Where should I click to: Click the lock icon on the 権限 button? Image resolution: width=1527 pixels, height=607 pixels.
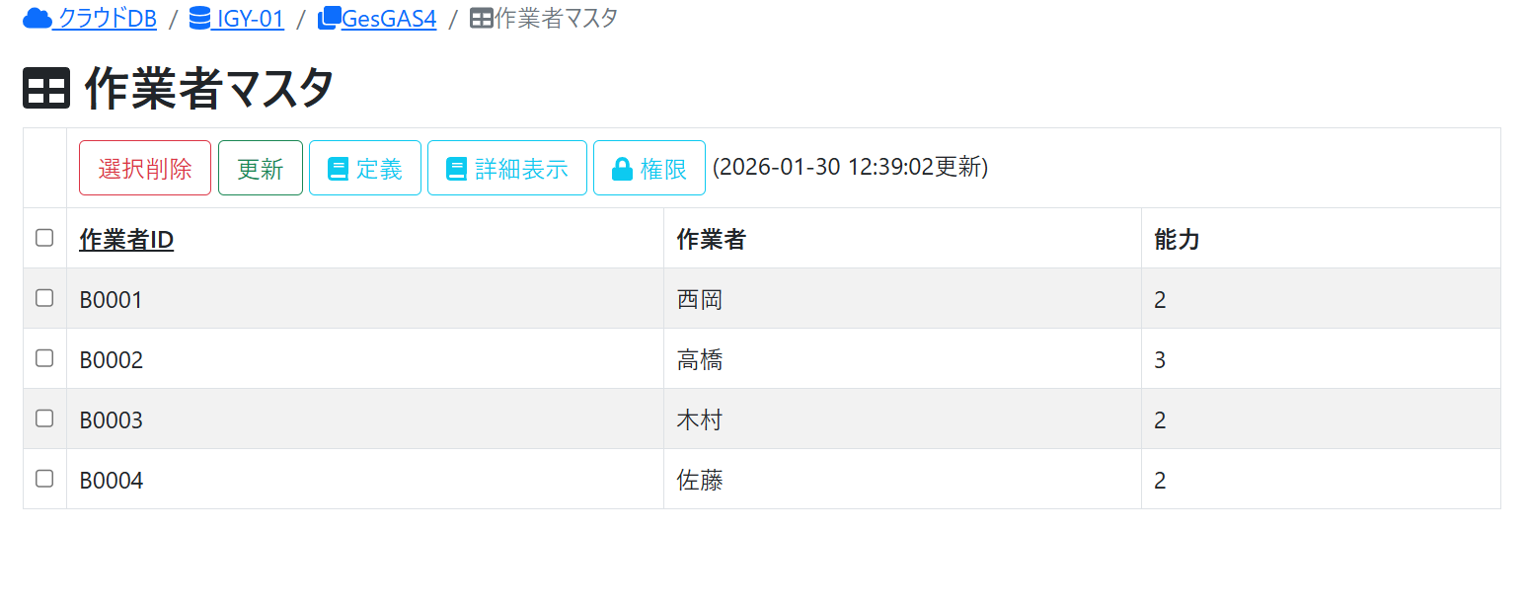pos(622,169)
